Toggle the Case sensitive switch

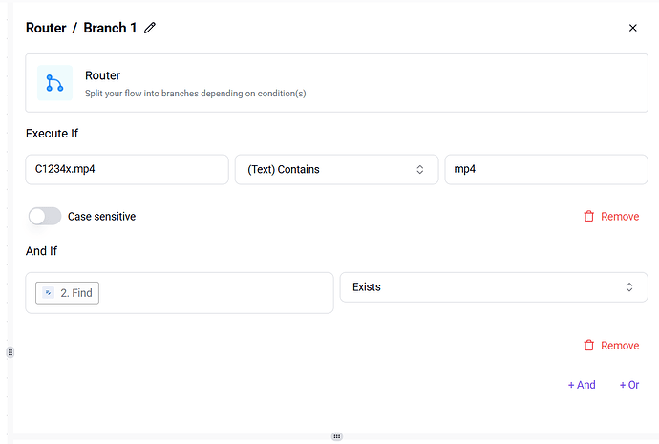[x=45, y=217]
